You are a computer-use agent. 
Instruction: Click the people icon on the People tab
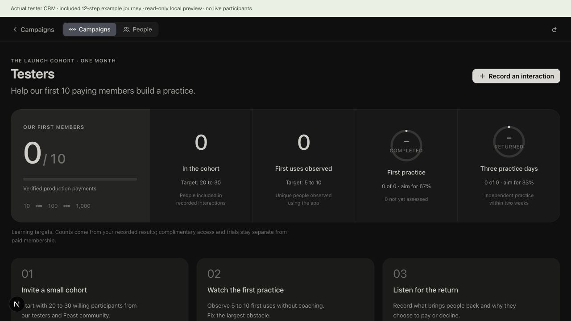coord(126,29)
